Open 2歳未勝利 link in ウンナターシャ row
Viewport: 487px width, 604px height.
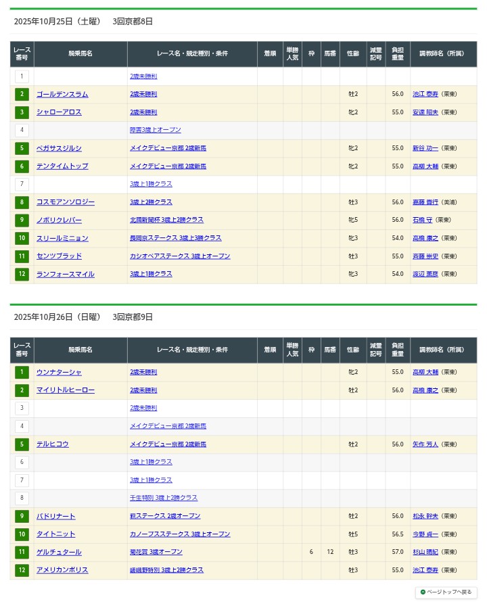point(143,372)
